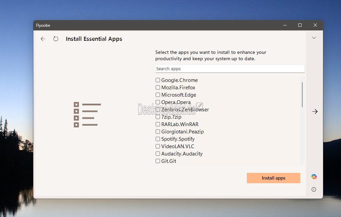Viewport: 341px width, 217px height.
Task: Go back using the left arrow icon
Action: tap(43, 39)
